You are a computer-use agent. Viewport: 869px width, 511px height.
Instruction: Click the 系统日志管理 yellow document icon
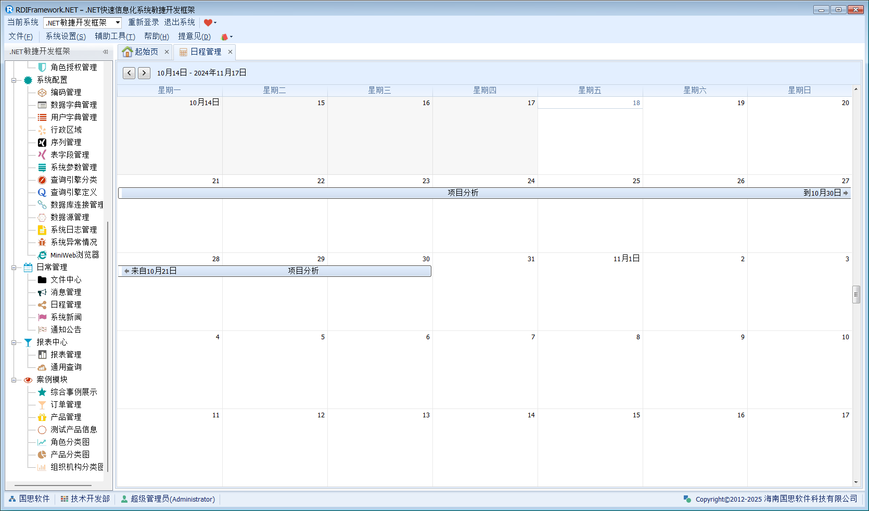point(42,229)
